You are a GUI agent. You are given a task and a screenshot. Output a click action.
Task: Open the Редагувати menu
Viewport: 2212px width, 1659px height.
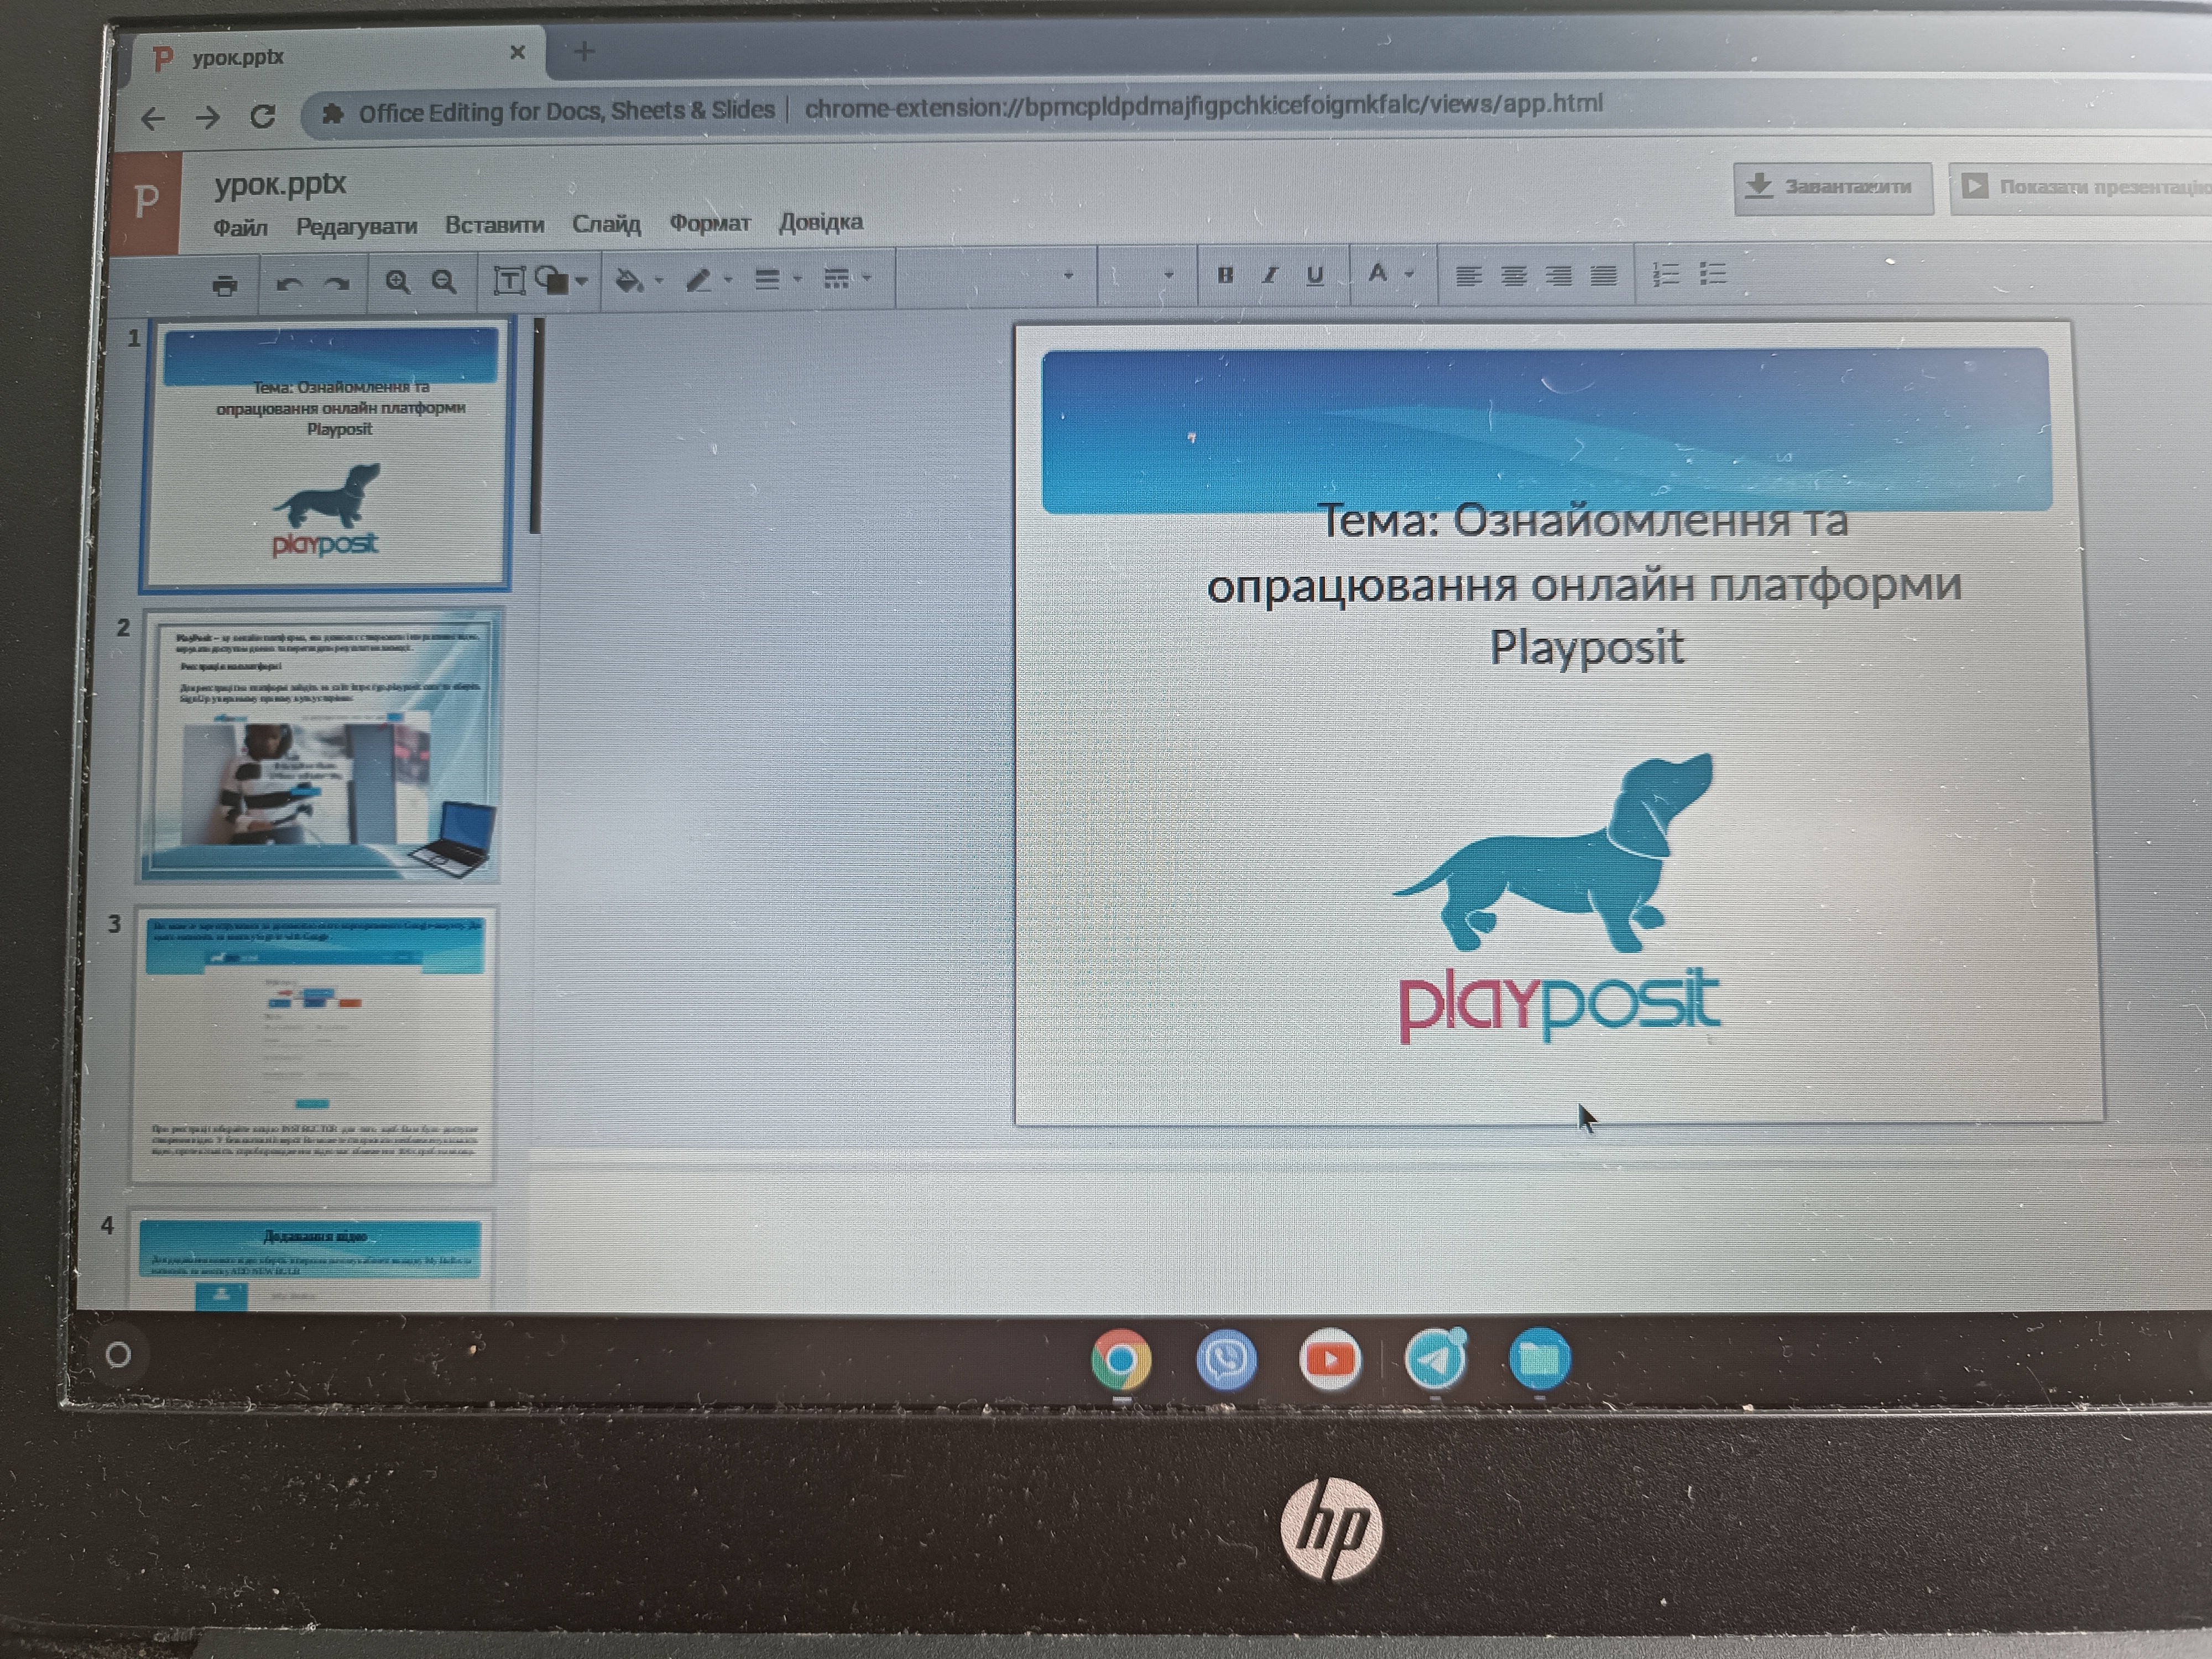tap(356, 227)
